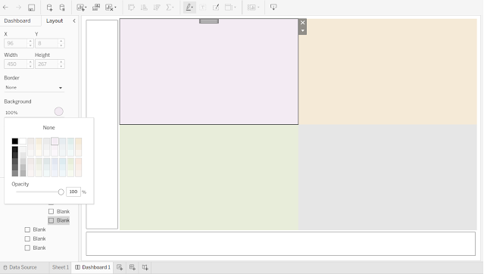Clear the sheet using toolbar icon
Screen dimensions: 484x274
tap(111, 8)
